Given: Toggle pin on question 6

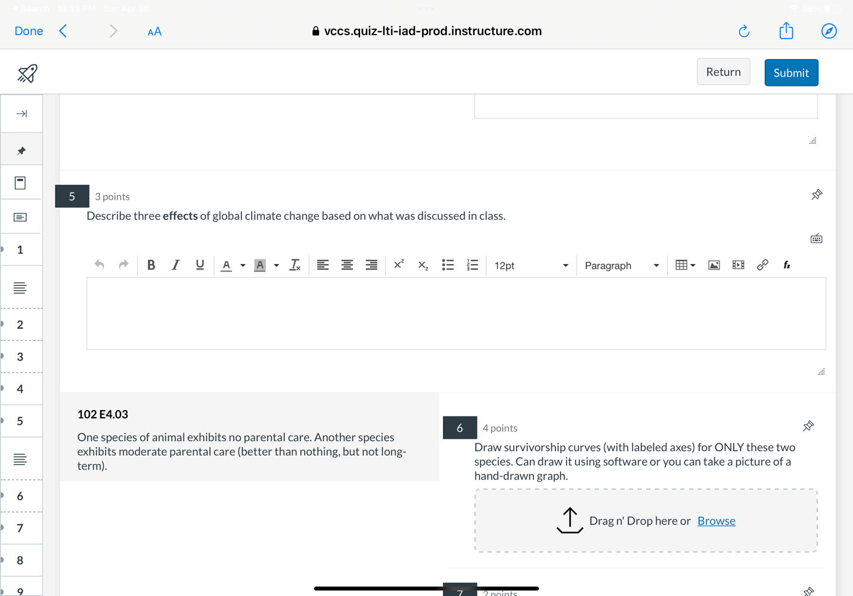Looking at the screenshot, I should (808, 426).
